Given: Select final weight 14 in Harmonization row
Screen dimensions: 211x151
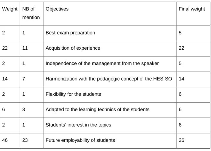Looking at the screenshot, I should pos(181,79).
